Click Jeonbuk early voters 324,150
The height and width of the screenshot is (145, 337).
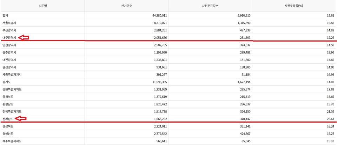coord(245,112)
